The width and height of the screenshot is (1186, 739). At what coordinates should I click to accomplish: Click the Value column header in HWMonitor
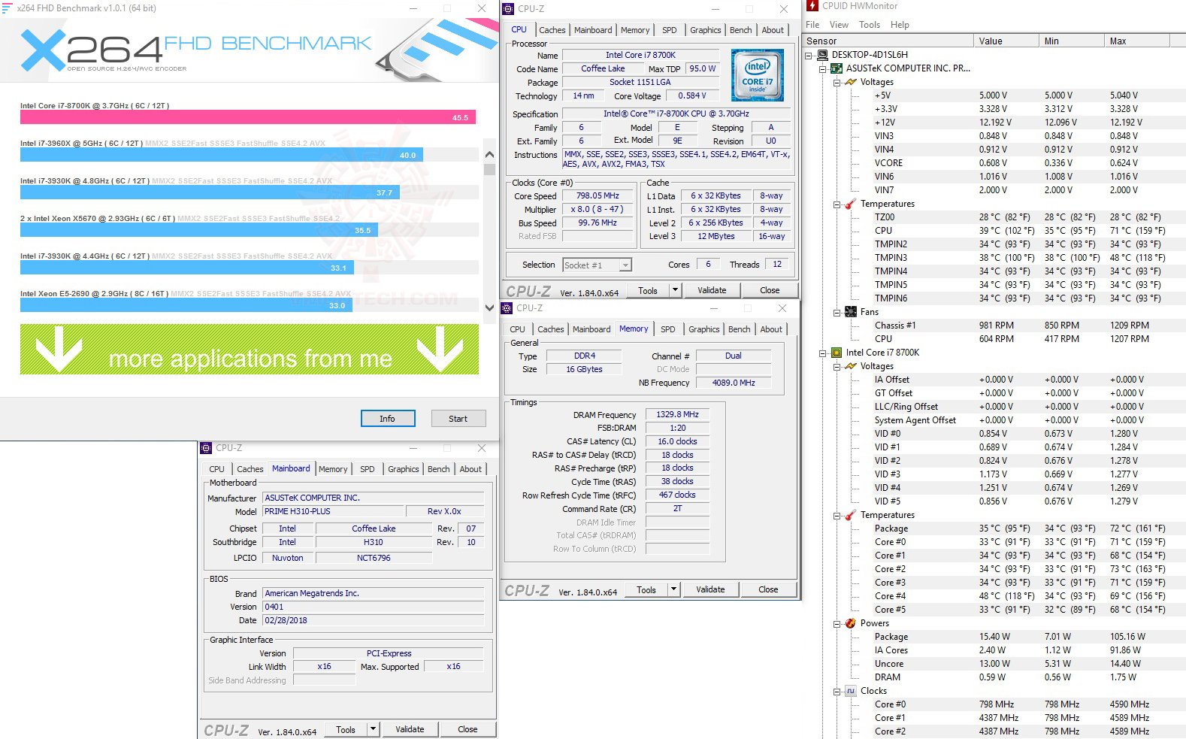click(x=1006, y=41)
